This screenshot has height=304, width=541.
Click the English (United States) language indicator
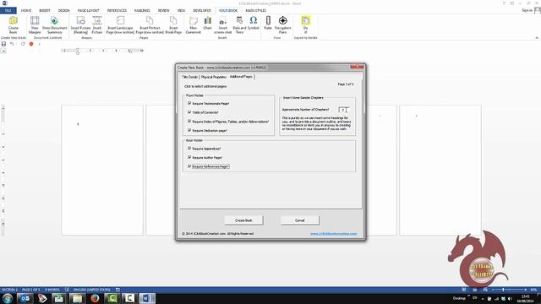[x=92, y=290]
